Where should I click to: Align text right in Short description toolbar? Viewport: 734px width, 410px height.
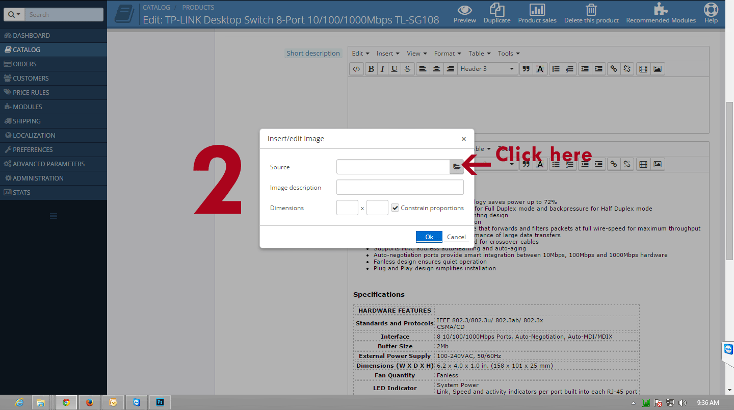pyautogui.click(x=450, y=69)
